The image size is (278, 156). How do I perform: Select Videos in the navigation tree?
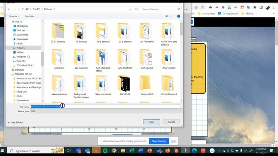coord(20,52)
